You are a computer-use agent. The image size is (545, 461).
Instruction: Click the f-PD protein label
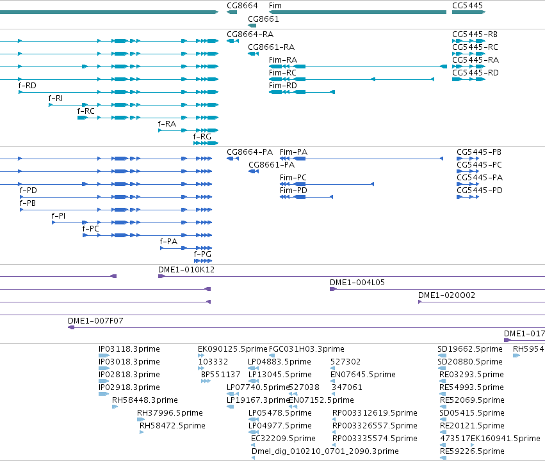coord(28,191)
